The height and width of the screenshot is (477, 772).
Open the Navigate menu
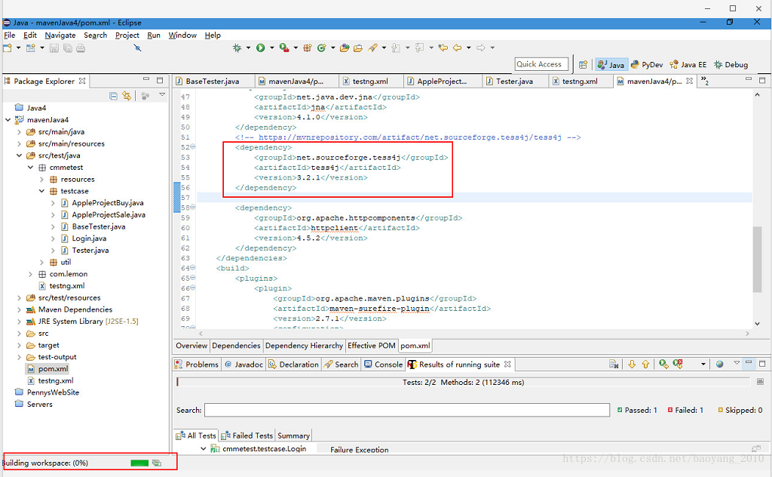60,35
